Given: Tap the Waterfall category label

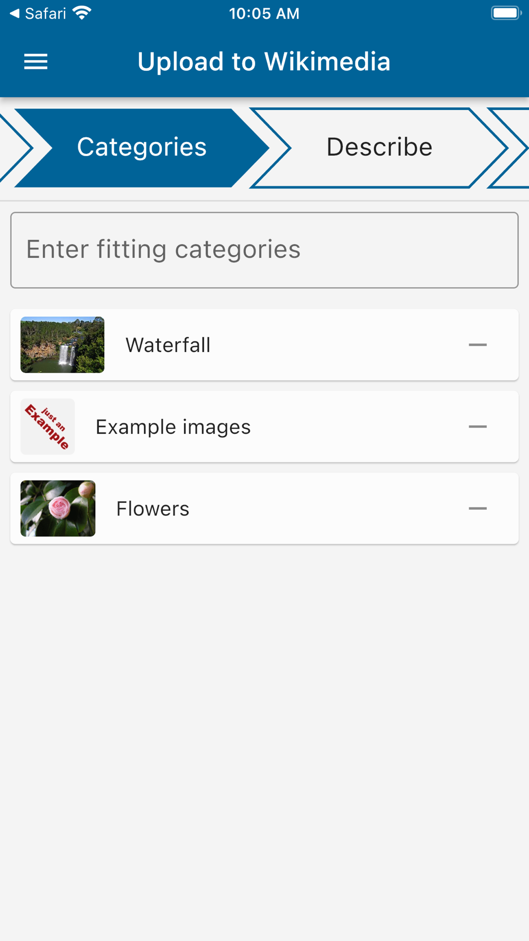Looking at the screenshot, I should [168, 345].
